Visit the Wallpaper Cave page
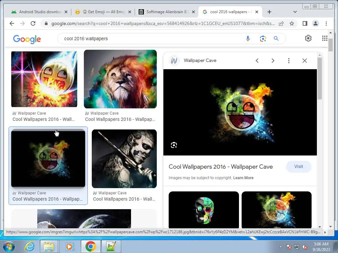This screenshot has width=338, height=253. tap(298, 166)
